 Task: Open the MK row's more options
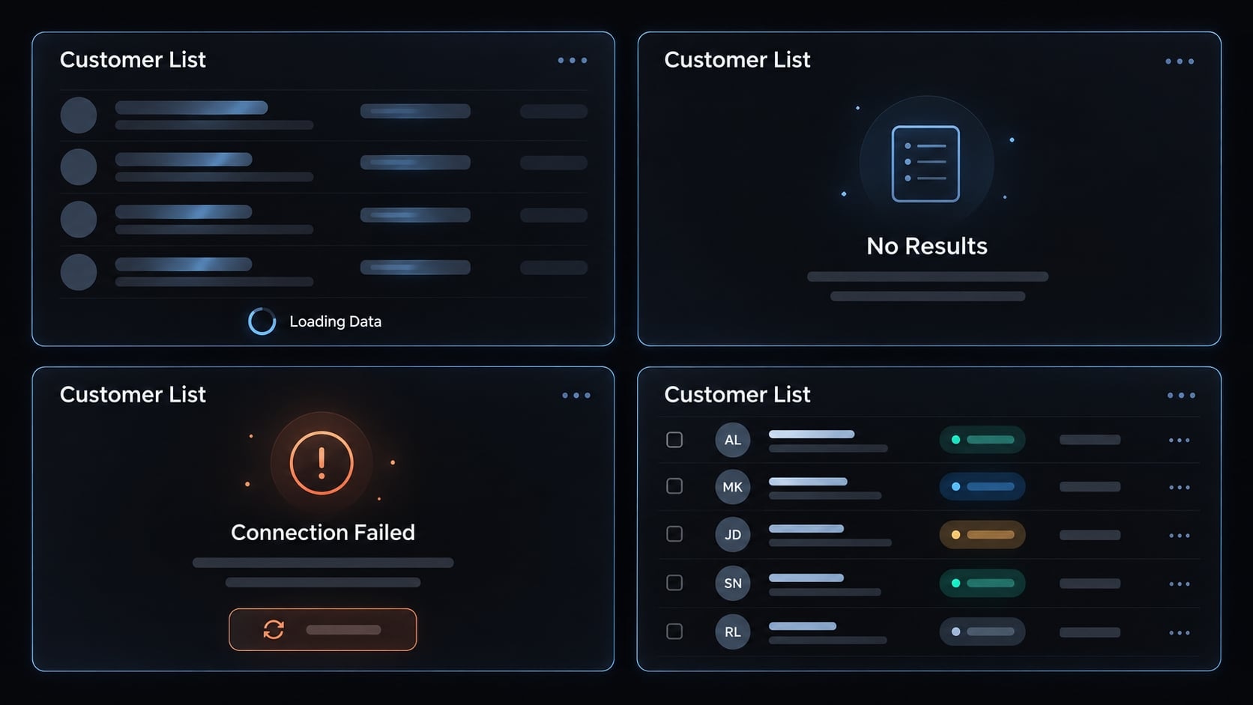pos(1180,488)
